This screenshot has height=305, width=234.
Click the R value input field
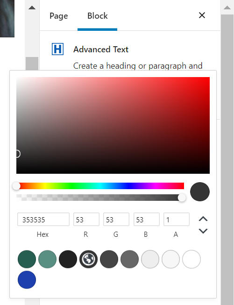(86, 220)
